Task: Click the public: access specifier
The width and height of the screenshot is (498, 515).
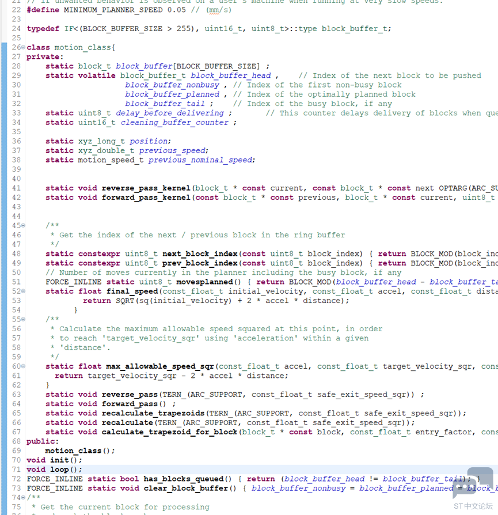Action: (x=43, y=441)
